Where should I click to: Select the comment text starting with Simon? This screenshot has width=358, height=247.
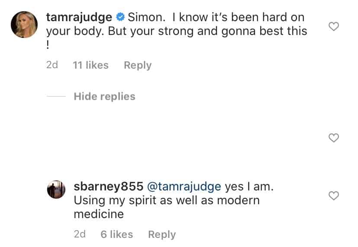[x=177, y=31]
